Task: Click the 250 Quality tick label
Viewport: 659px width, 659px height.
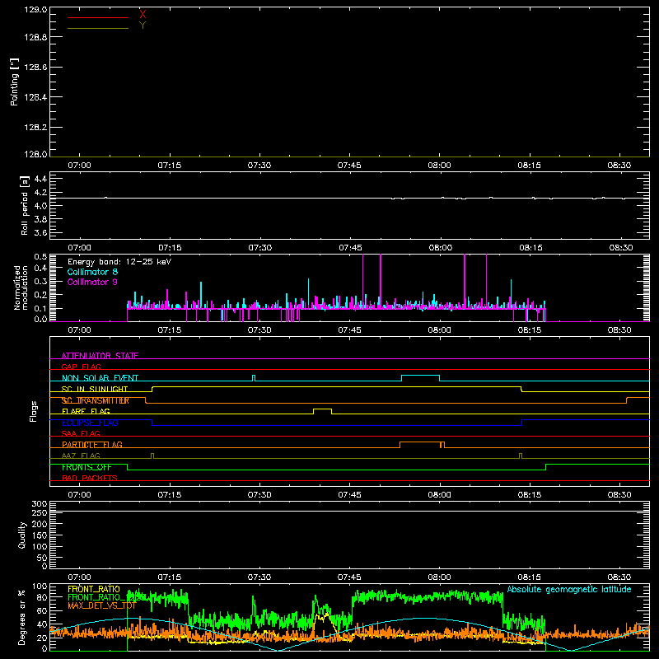Action: click(x=39, y=512)
